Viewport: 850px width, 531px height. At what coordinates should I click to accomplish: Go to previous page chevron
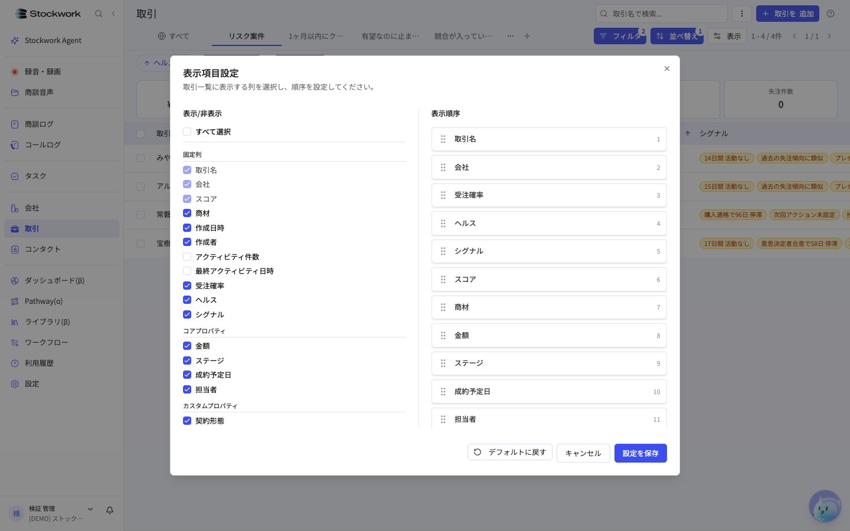[x=795, y=36]
